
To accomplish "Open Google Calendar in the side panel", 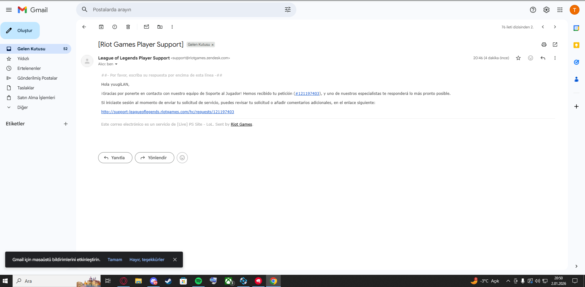I will tap(576, 28).
